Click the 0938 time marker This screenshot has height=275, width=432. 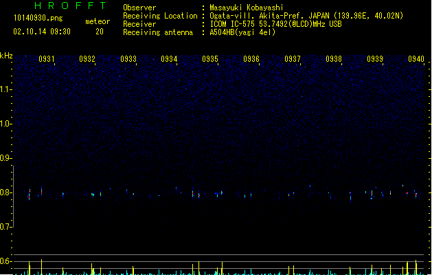tap(334, 59)
